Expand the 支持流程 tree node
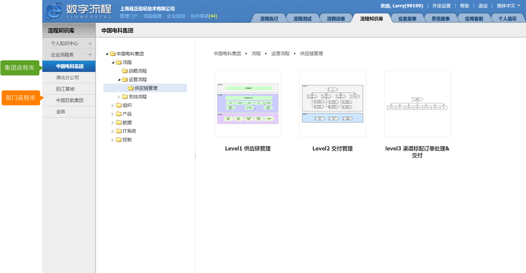This screenshot has width=526, height=273. 119,97
